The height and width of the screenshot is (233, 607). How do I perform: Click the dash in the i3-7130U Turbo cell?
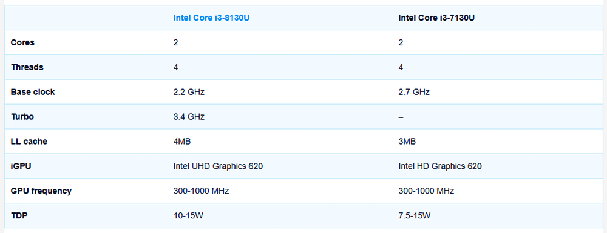click(401, 116)
